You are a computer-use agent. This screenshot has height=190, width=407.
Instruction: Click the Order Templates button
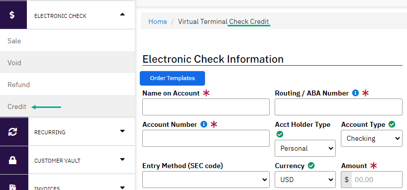point(172,78)
